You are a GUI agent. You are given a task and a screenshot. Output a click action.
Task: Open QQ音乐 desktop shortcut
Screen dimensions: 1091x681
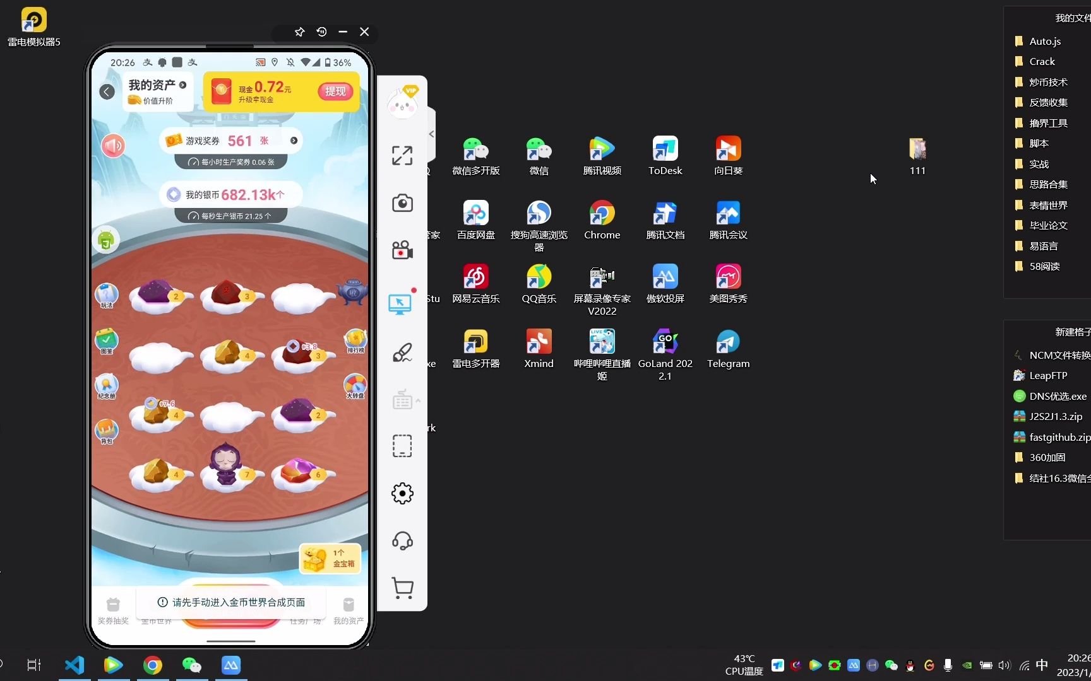[539, 284]
